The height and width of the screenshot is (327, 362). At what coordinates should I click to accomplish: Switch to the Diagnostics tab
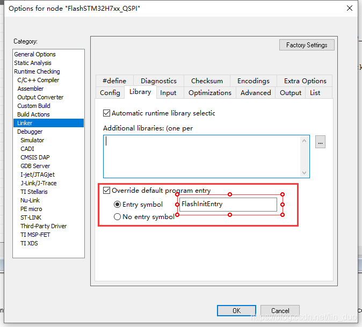[158, 81]
